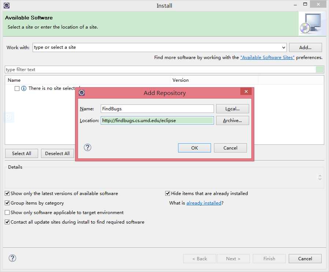Screen dimensions: 329x272
Task: Click the Location field with findbugs URL
Action: [157, 121]
